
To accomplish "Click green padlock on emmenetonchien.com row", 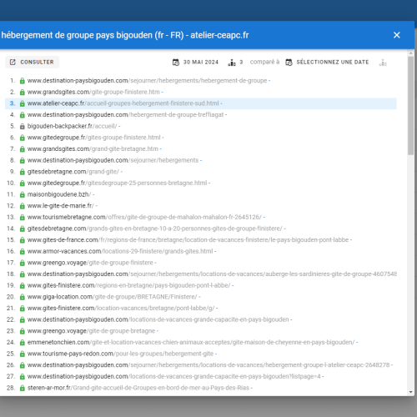I will [x=23, y=343].
